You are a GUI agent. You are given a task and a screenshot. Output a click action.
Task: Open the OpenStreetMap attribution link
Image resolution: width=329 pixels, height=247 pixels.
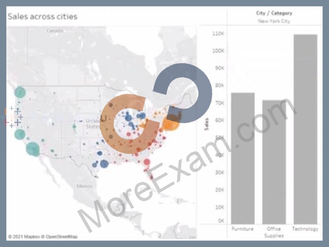point(59,237)
